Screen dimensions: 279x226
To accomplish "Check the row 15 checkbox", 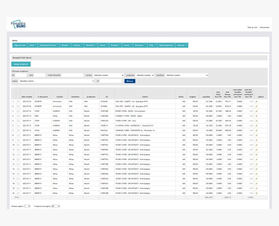I will (18, 169).
